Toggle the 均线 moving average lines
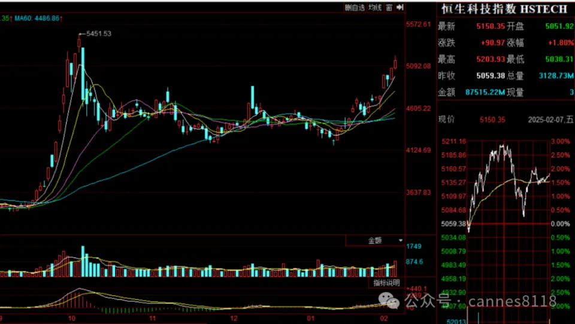The width and height of the screenshot is (575, 324). [375, 8]
